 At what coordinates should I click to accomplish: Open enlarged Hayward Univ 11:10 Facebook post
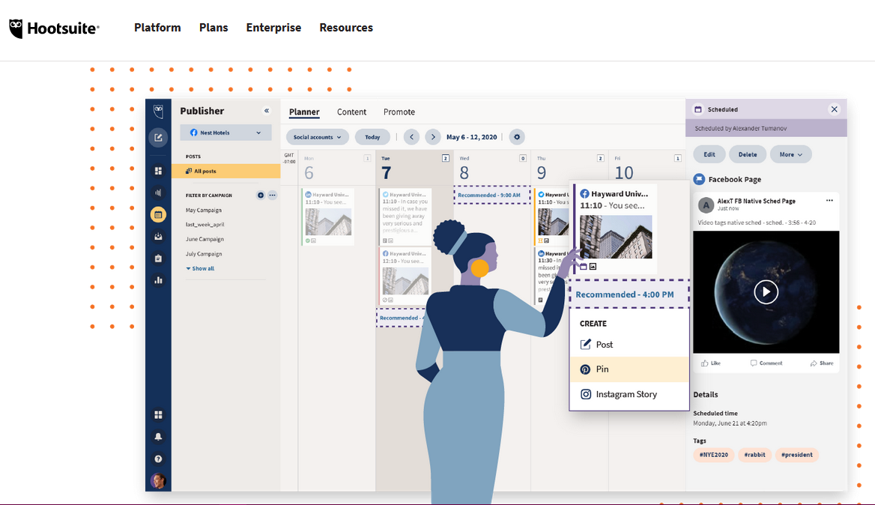615,229
